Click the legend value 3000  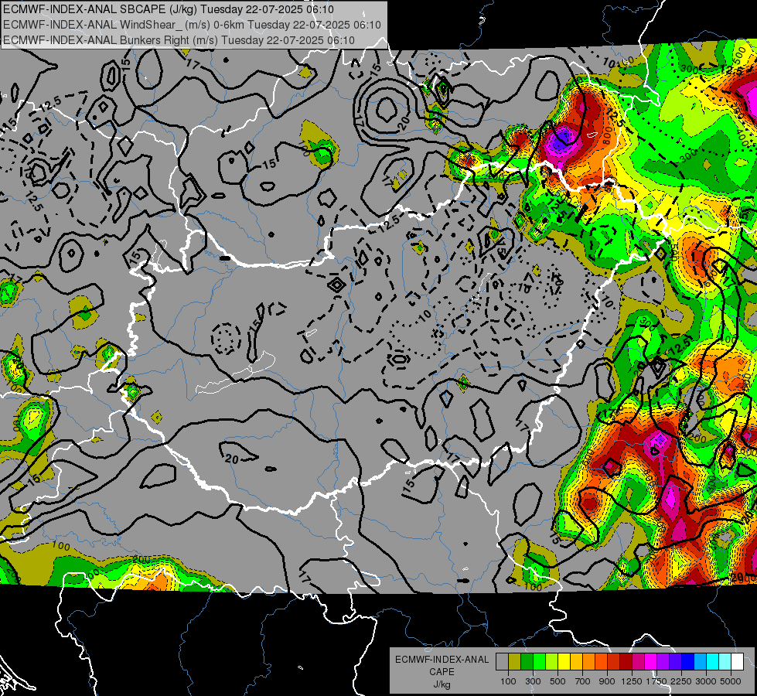(x=706, y=681)
